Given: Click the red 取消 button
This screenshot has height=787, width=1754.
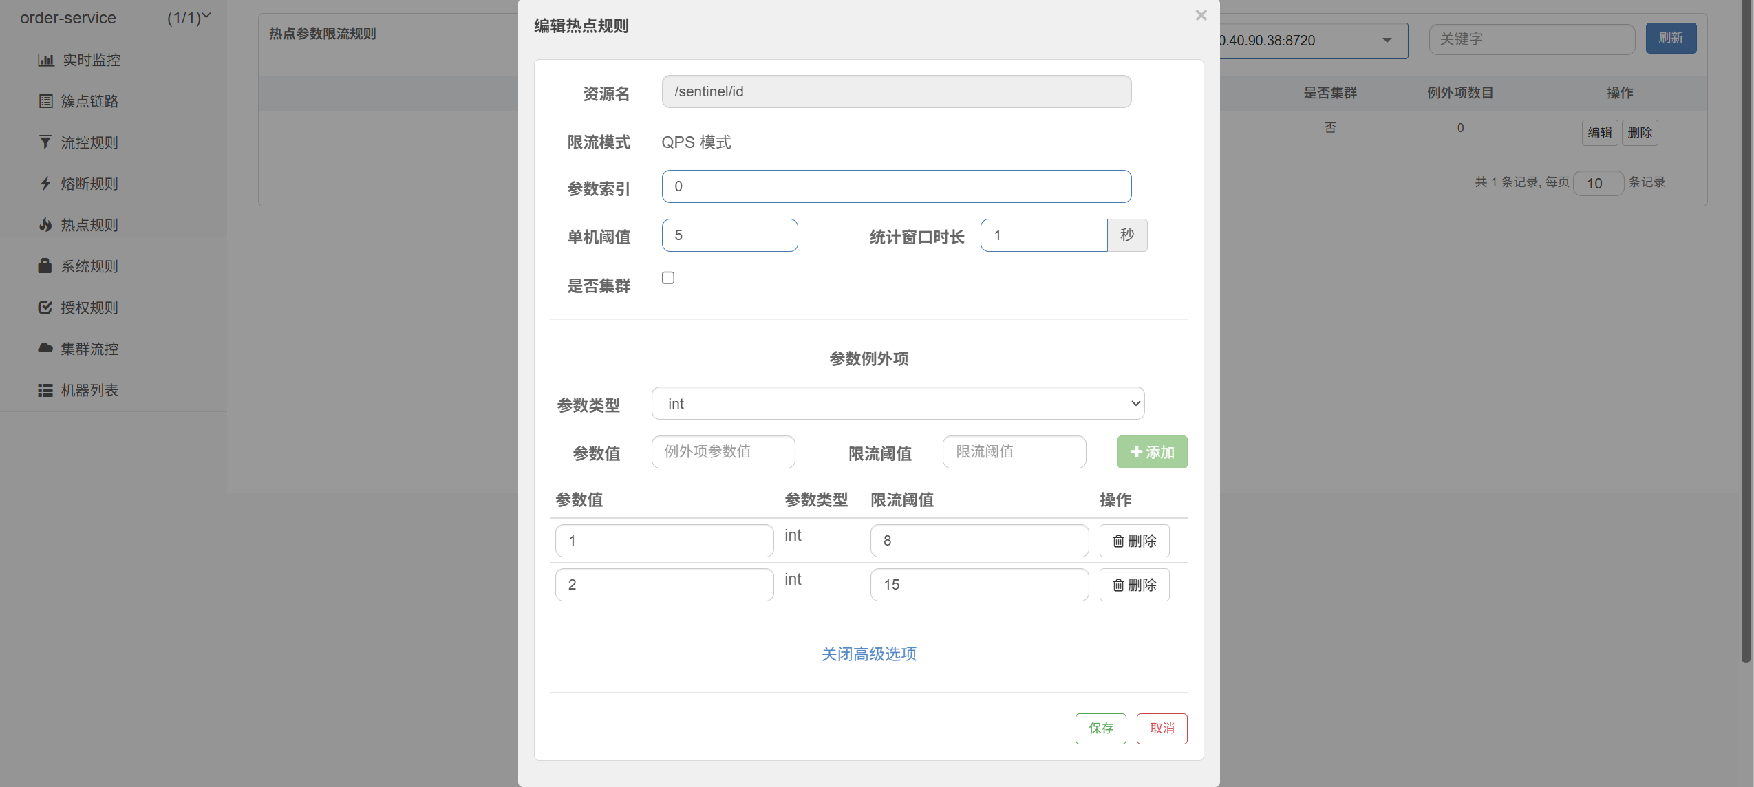Looking at the screenshot, I should (1162, 729).
